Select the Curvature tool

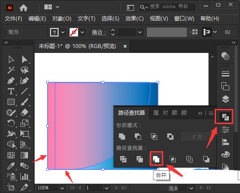point(24,80)
